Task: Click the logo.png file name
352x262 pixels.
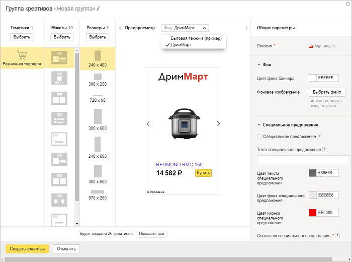Action: tap(322, 46)
